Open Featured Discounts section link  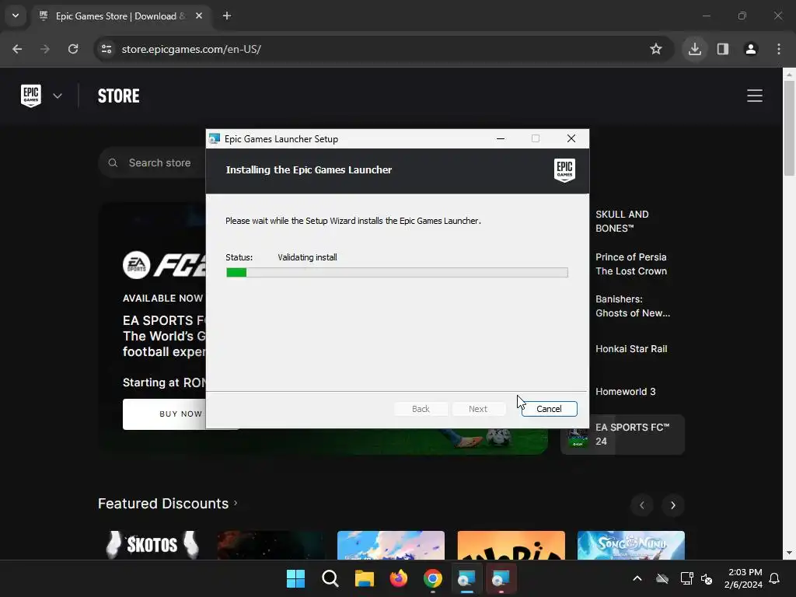[x=168, y=504]
